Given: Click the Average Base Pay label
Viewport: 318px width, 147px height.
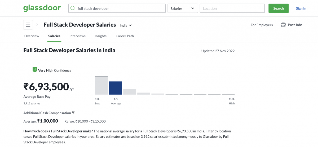Looking at the screenshot, I should (x=37, y=97).
